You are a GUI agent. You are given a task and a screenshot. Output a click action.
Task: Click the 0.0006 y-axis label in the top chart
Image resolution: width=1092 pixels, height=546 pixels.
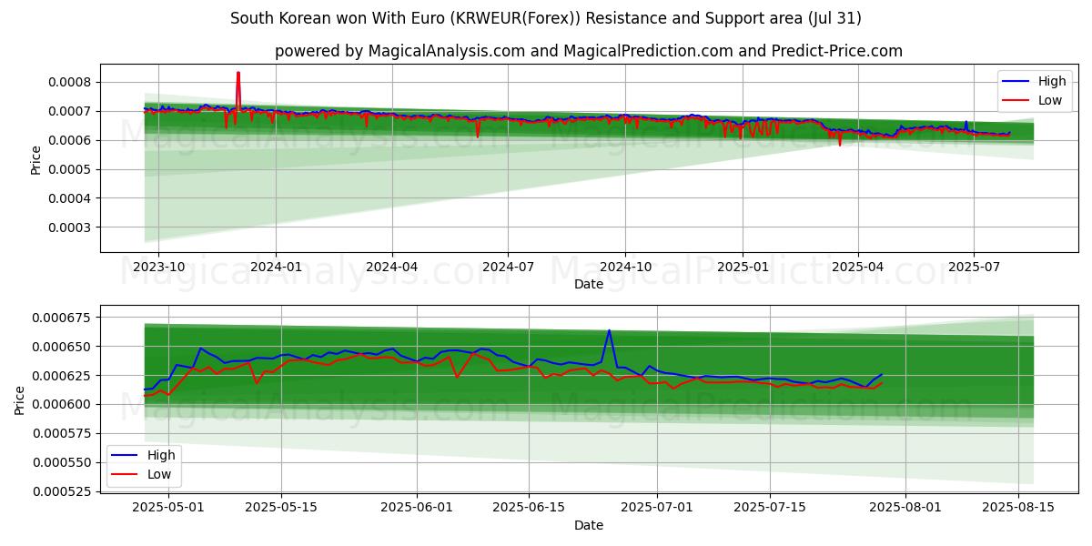coord(69,140)
